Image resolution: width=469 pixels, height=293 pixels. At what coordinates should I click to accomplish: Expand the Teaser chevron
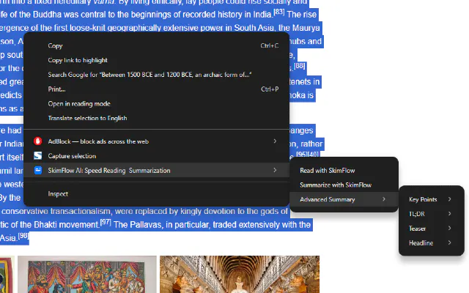click(x=449, y=228)
